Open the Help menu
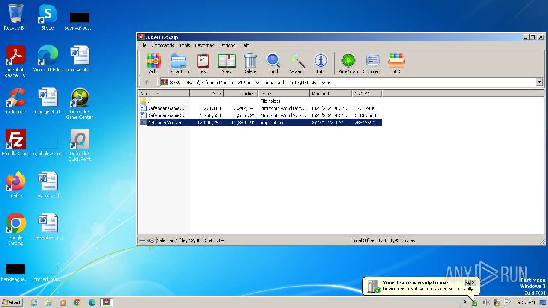The width and height of the screenshot is (548, 308). (x=244, y=45)
